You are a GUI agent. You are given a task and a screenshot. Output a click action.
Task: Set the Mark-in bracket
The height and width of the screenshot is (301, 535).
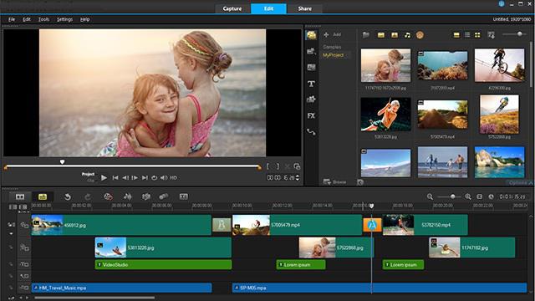click(x=267, y=166)
